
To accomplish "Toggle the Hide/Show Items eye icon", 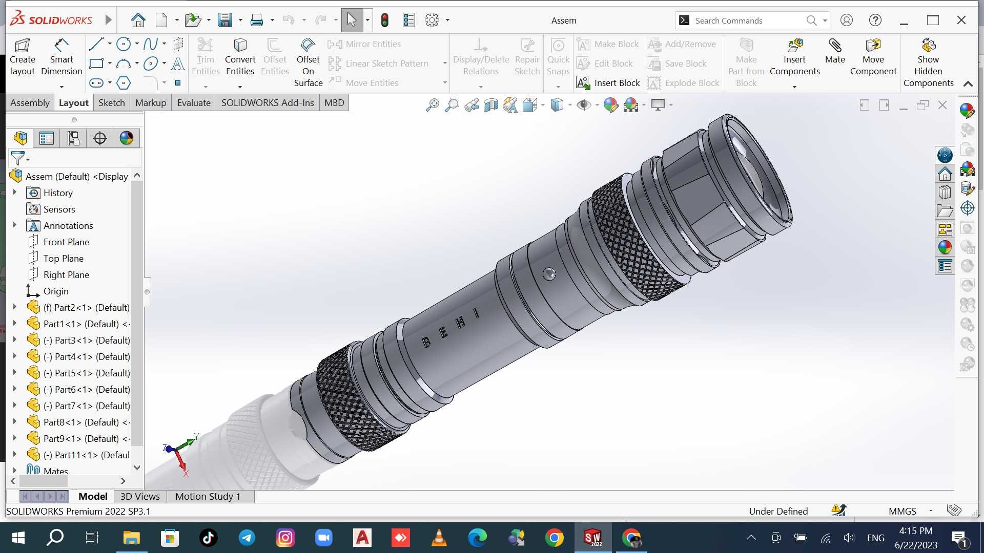I will point(583,105).
